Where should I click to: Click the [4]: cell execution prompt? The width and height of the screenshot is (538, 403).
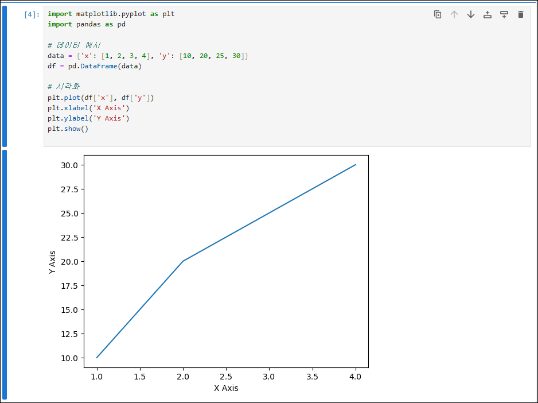coord(32,14)
